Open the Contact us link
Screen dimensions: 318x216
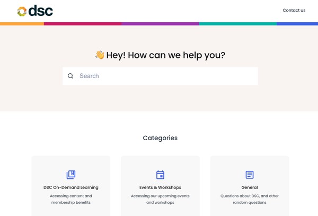[294, 11]
